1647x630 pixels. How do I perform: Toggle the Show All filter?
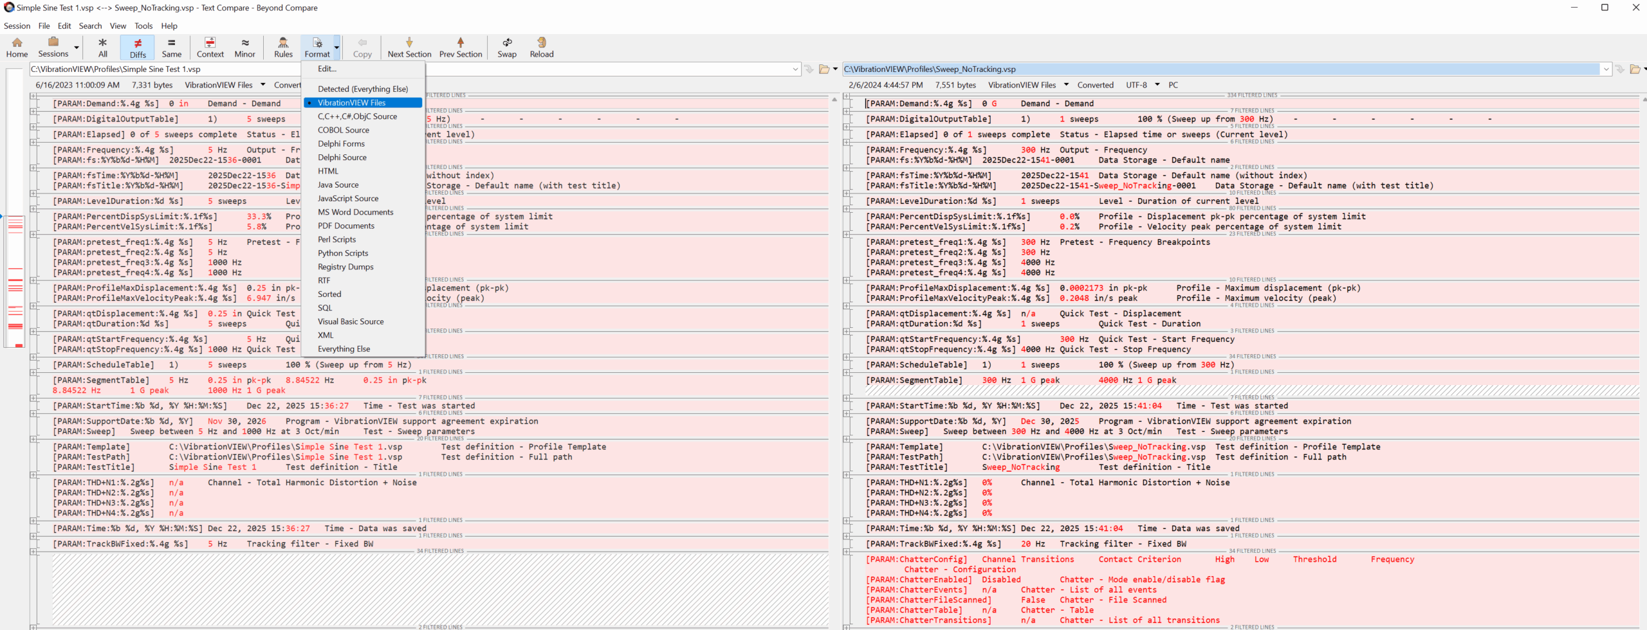102,47
